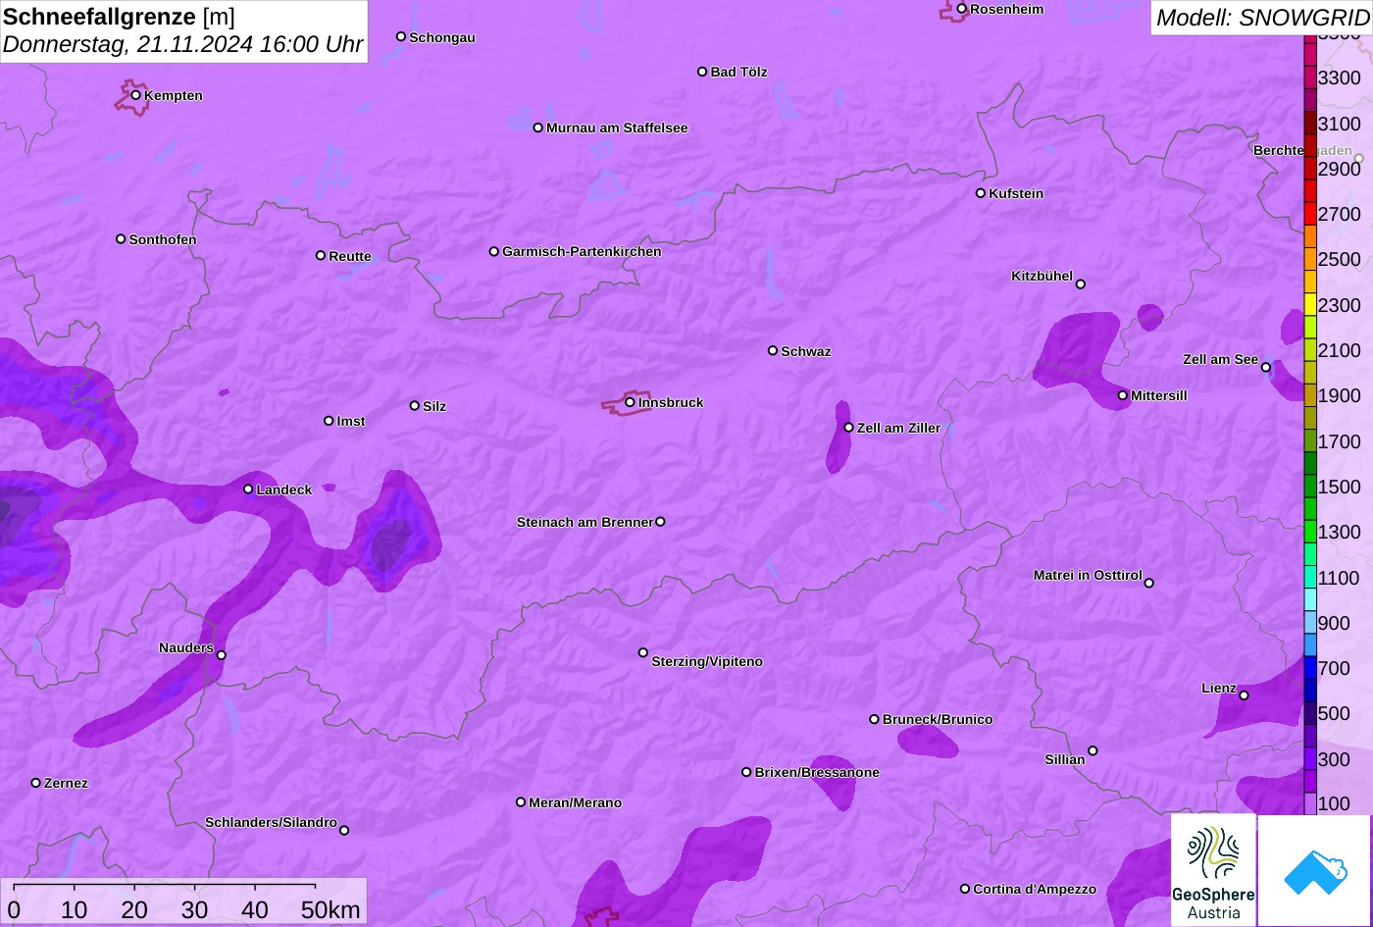Click the Kempten marker circle
Screen dimensions: 1373x927
coord(135,94)
